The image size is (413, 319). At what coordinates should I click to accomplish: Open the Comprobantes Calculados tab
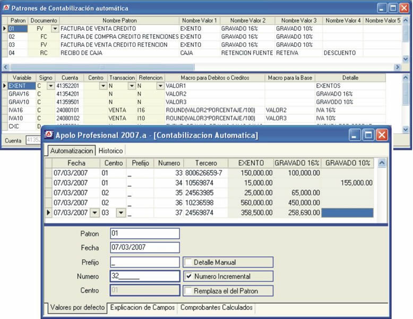pos(217,307)
